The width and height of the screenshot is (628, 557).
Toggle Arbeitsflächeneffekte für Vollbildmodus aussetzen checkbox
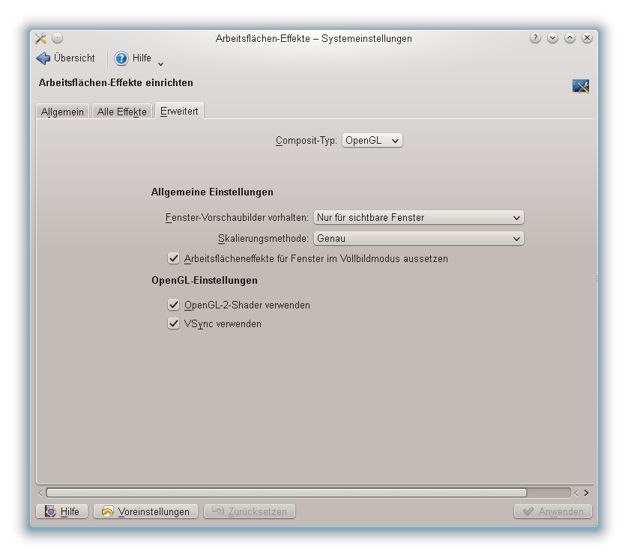point(173,258)
